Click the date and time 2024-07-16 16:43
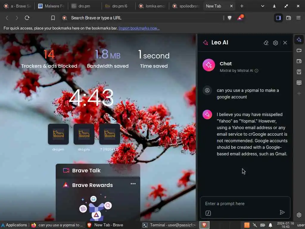Viewport: 305px width, 229px height. (286, 225)
